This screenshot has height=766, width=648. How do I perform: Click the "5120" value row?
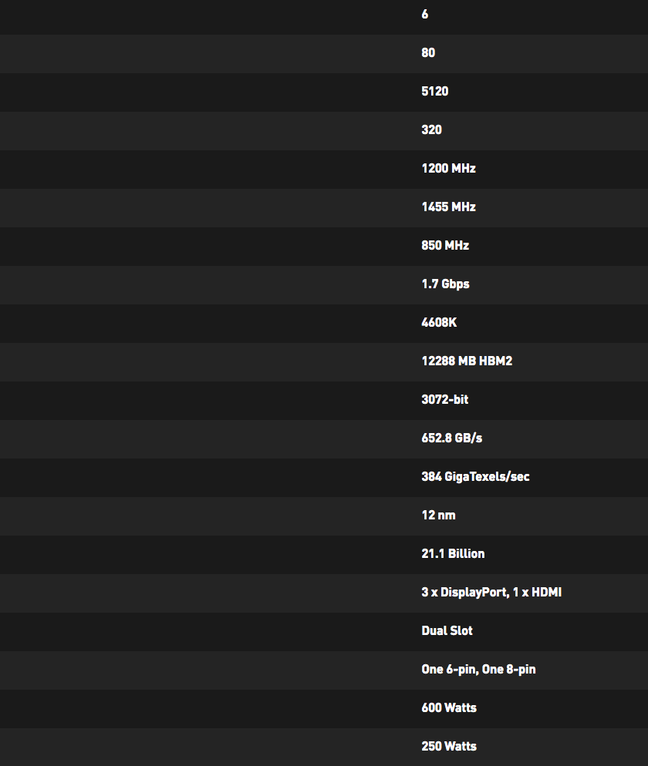coord(435,92)
